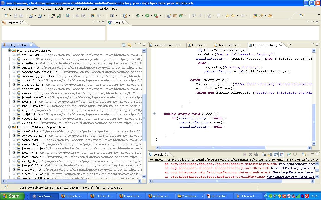Close the InitSessionFactory.java editor tab

click(x=280, y=45)
